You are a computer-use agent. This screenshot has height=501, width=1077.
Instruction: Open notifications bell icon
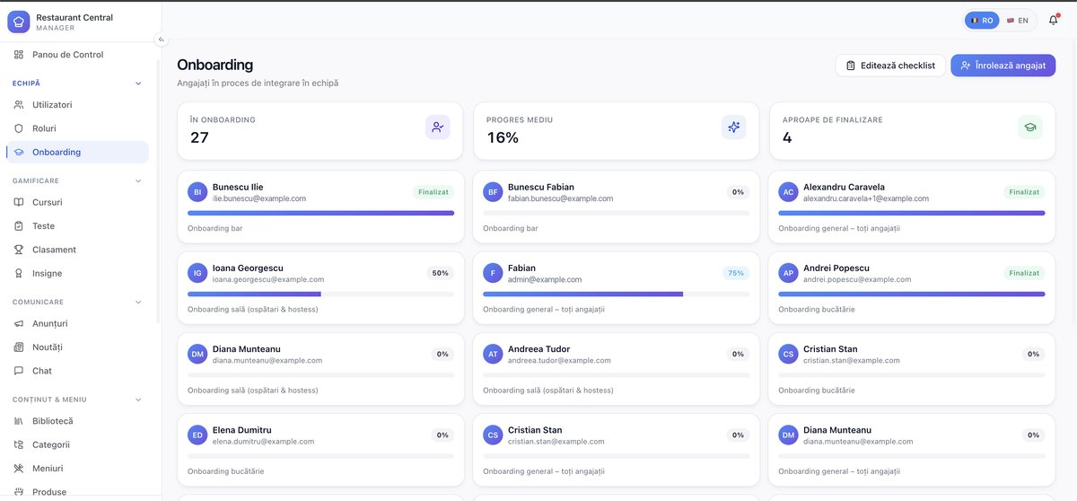(1053, 20)
